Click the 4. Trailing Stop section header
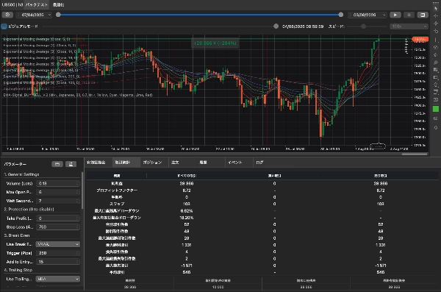Screen dimensions: 441x292 [x=18, y=270]
